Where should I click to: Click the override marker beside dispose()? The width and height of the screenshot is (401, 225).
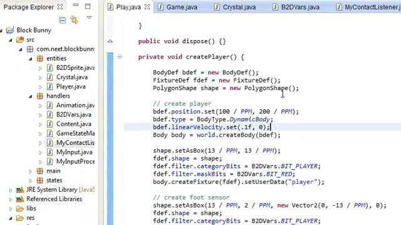110,41
